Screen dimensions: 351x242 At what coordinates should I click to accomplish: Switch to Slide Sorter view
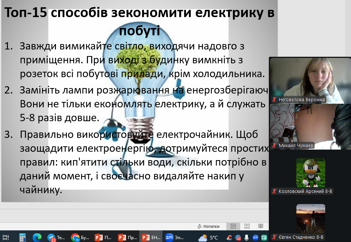(247, 226)
